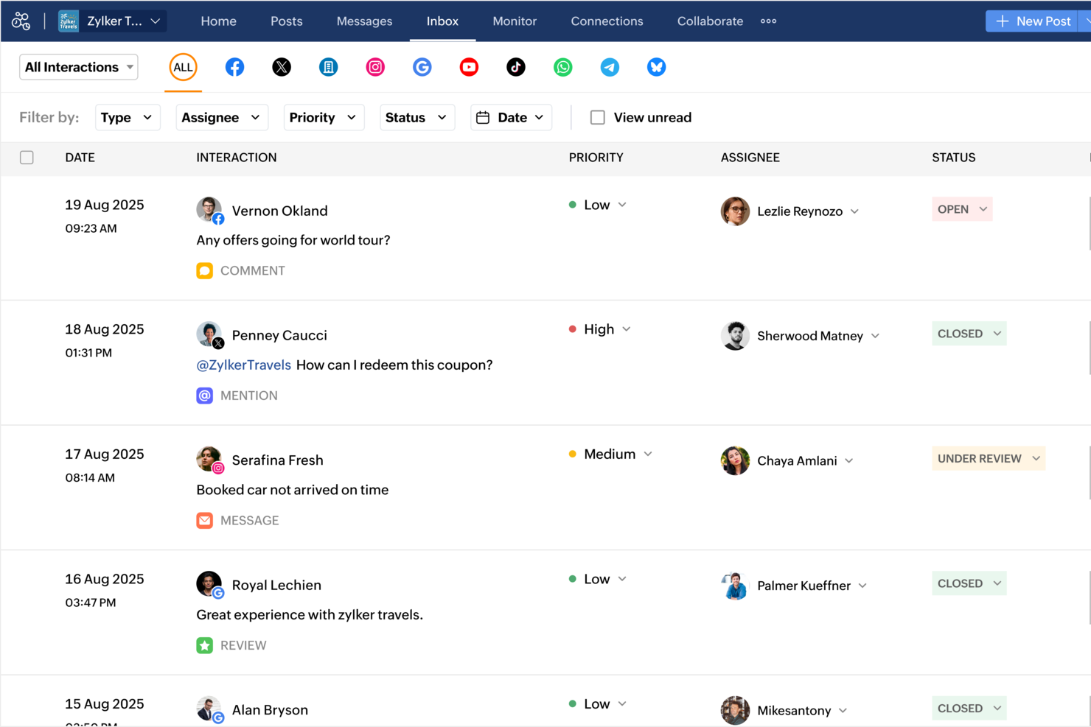
Task: Click the Zoho Social app logo
Action: coord(21,21)
